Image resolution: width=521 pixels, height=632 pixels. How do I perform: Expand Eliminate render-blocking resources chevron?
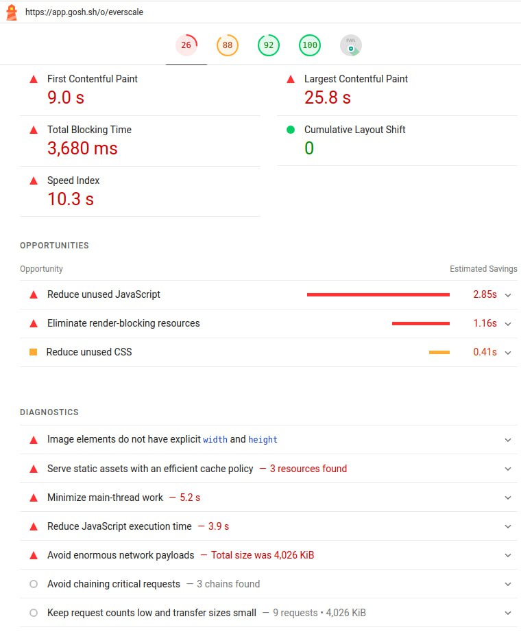(508, 324)
